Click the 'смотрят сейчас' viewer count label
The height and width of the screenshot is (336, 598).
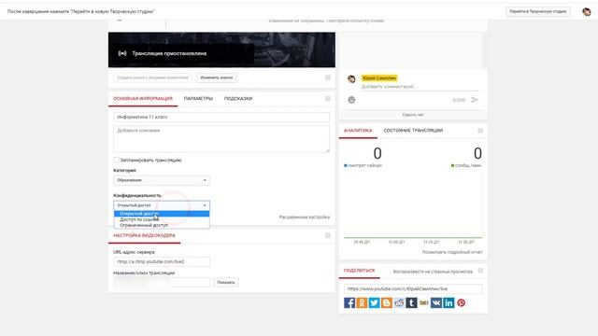[364, 166]
